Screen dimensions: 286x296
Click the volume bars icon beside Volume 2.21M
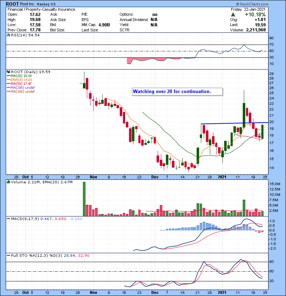click(8, 182)
